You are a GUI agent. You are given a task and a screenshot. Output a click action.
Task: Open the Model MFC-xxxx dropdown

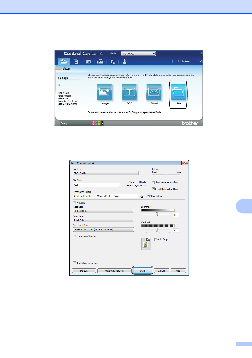[x=138, y=54]
